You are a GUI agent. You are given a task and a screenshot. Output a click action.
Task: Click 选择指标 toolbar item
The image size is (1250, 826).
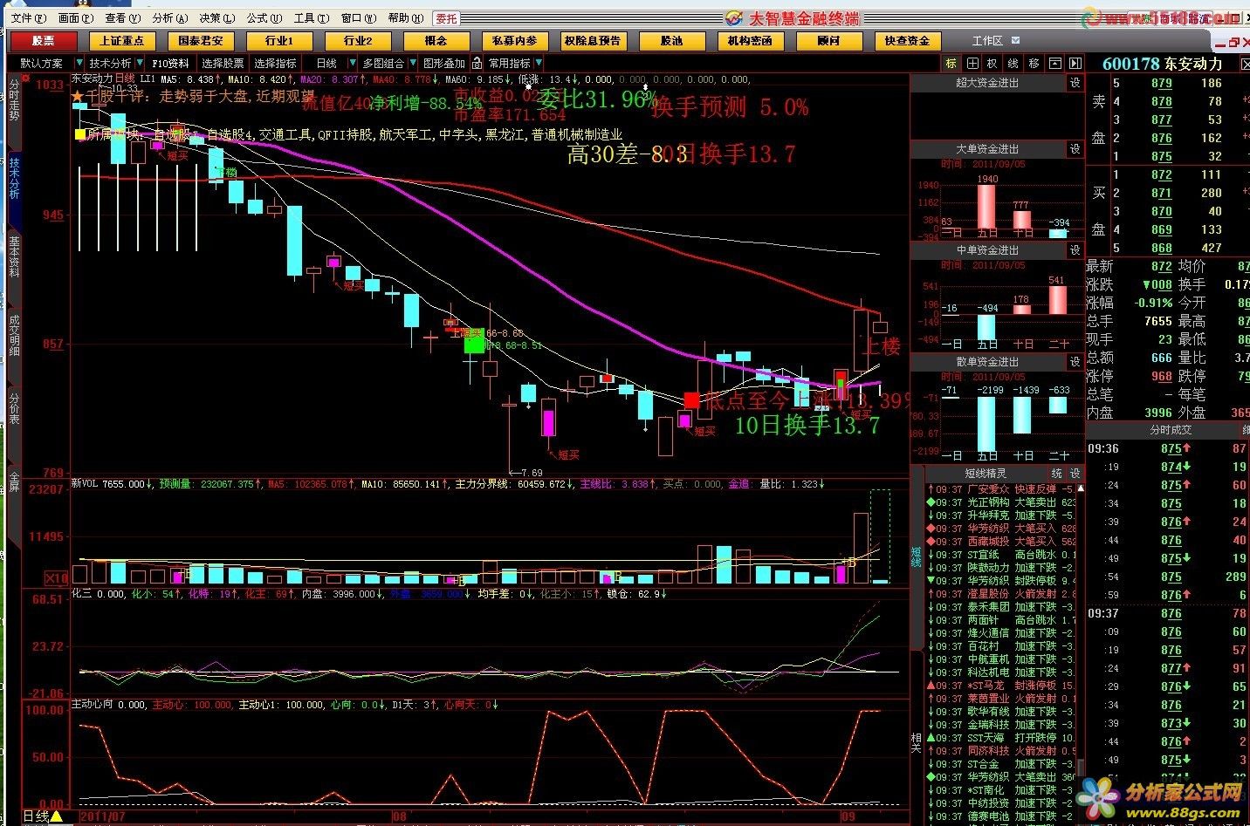pos(276,63)
